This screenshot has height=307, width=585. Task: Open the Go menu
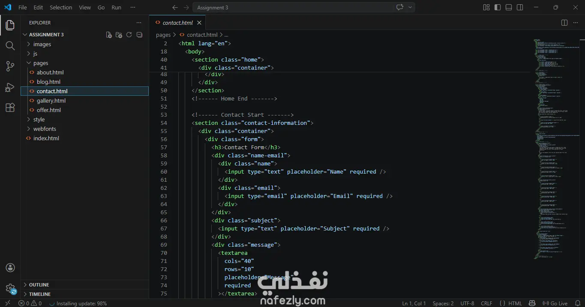point(101,7)
